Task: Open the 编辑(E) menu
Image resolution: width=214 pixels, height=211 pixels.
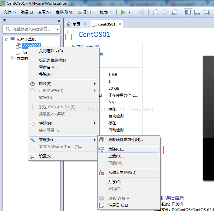Action: click(27, 12)
